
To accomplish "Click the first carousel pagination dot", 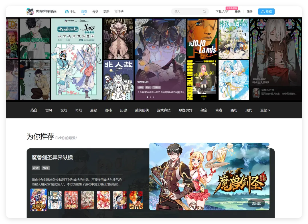I will coord(147,97).
